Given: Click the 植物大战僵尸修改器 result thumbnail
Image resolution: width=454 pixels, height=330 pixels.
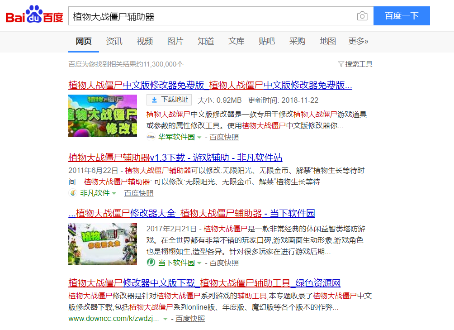Looking at the screenshot, I should 103,116.
